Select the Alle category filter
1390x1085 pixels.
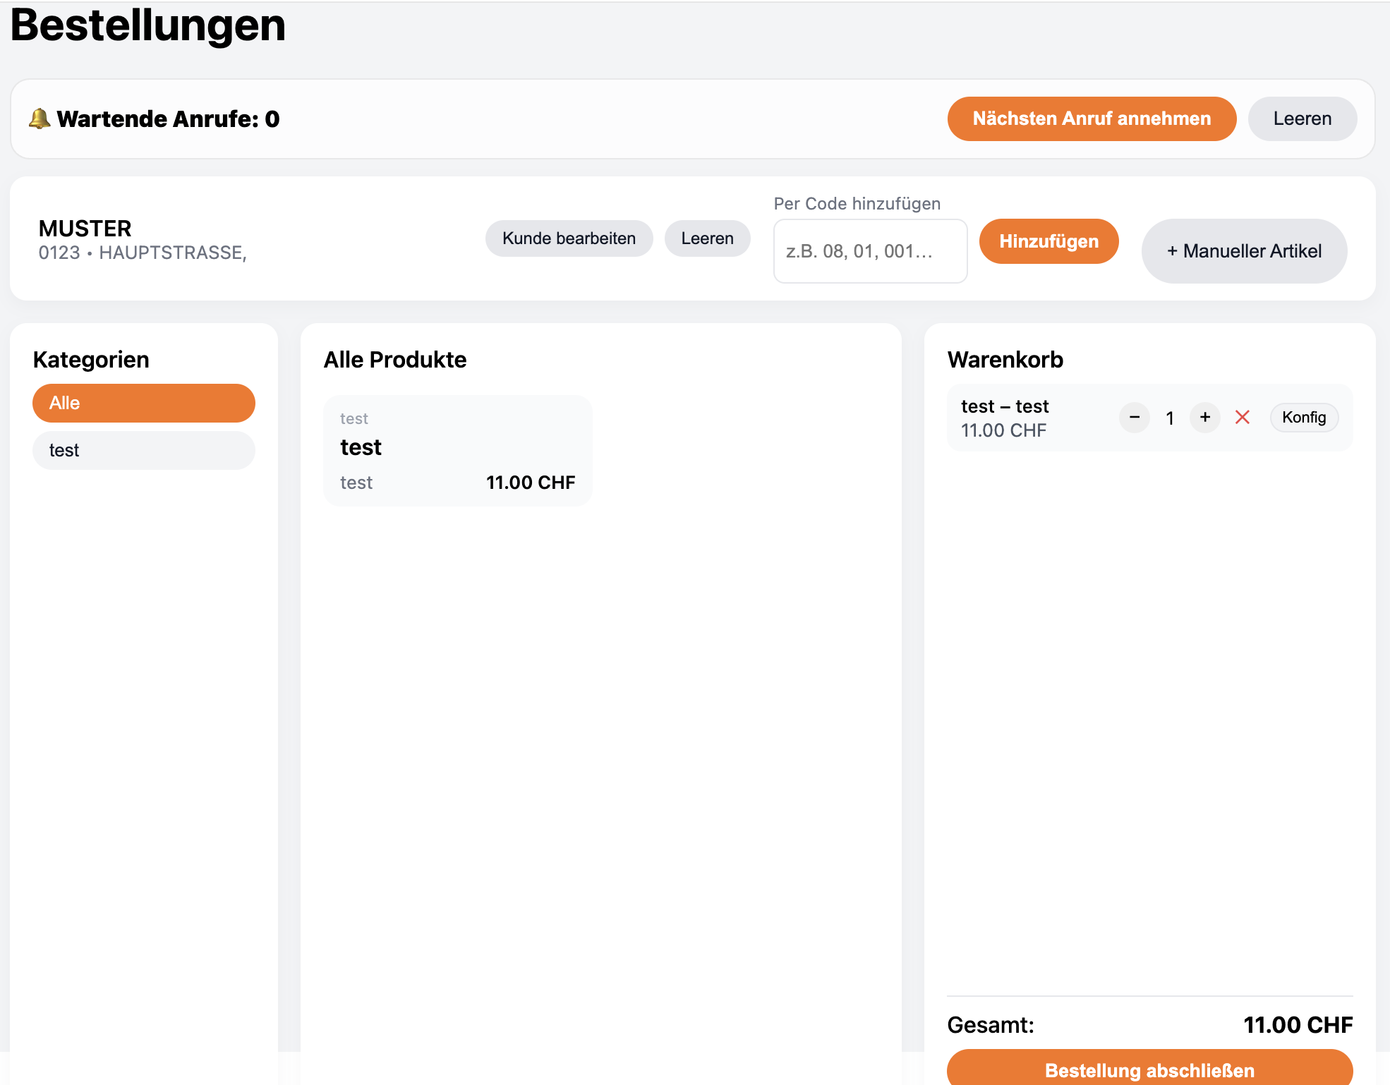click(144, 404)
